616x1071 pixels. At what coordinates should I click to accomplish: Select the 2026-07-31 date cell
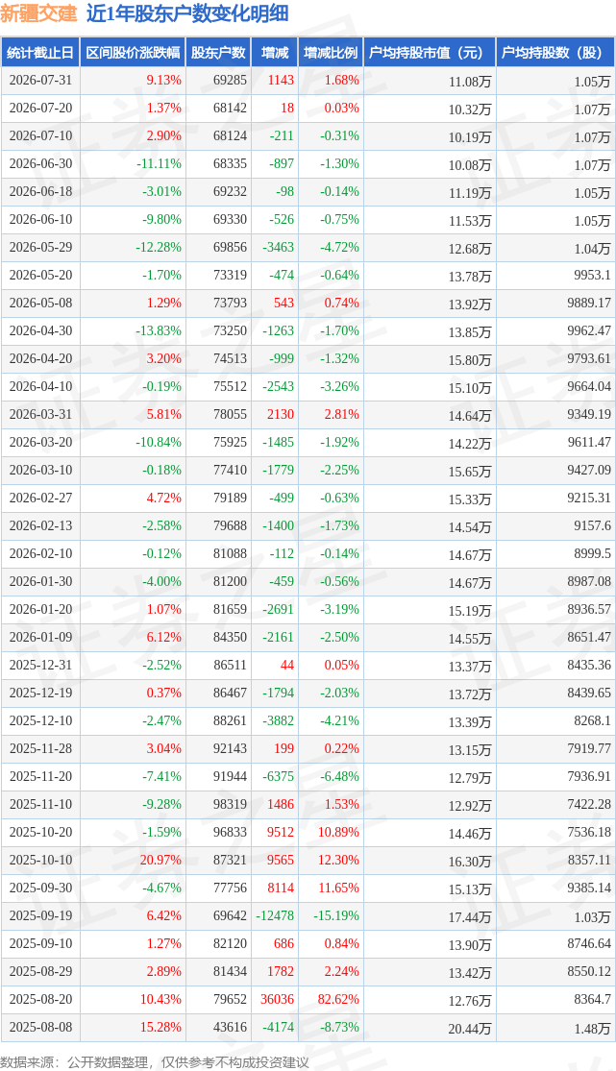point(40,80)
